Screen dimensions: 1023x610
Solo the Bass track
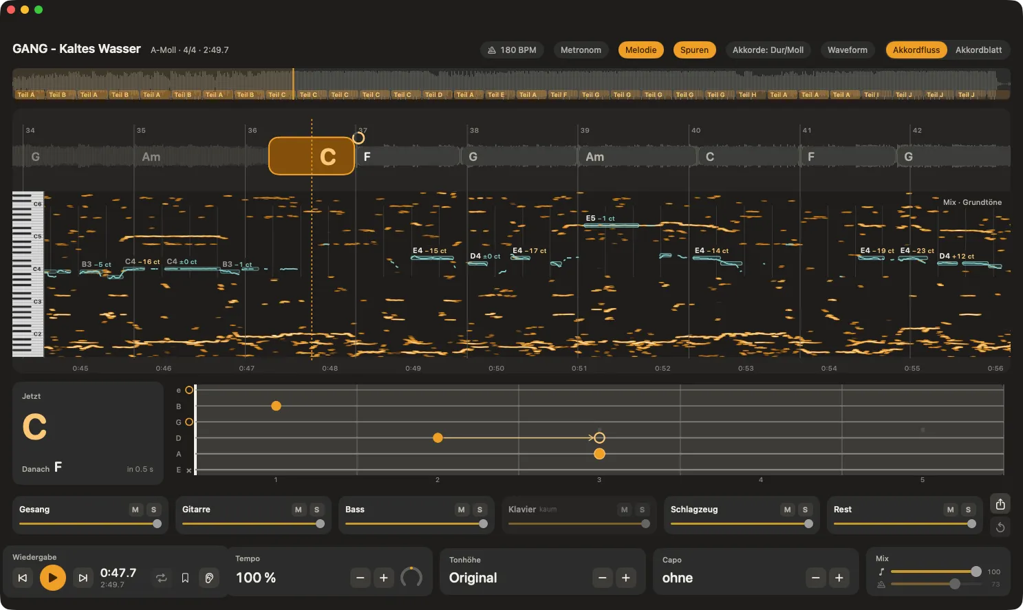pyautogui.click(x=480, y=510)
